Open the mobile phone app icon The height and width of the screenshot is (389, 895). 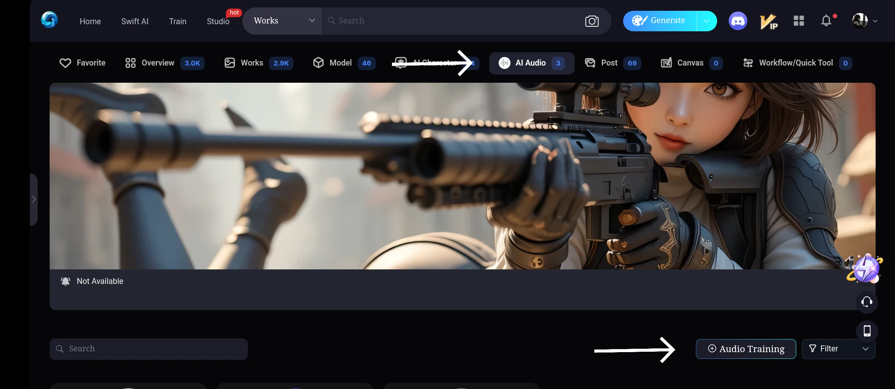click(867, 331)
